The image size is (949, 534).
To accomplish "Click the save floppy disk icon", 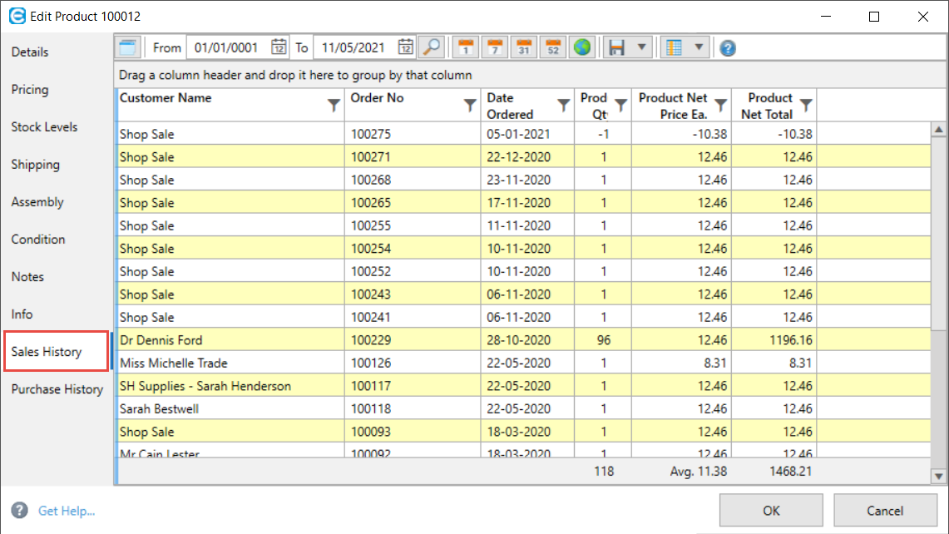I will coord(616,47).
